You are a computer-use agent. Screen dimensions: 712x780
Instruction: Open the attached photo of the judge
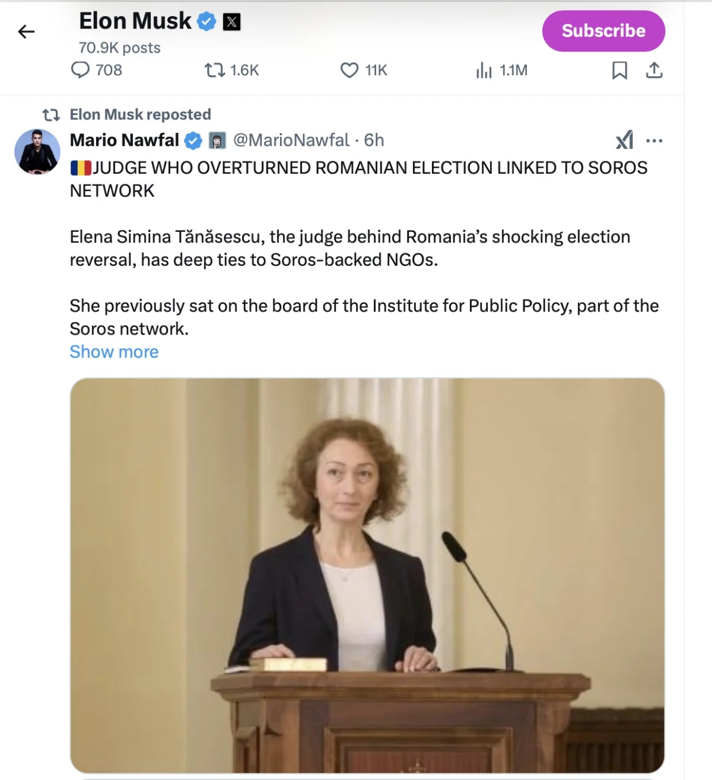pyautogui.click(x=367, y=575)
